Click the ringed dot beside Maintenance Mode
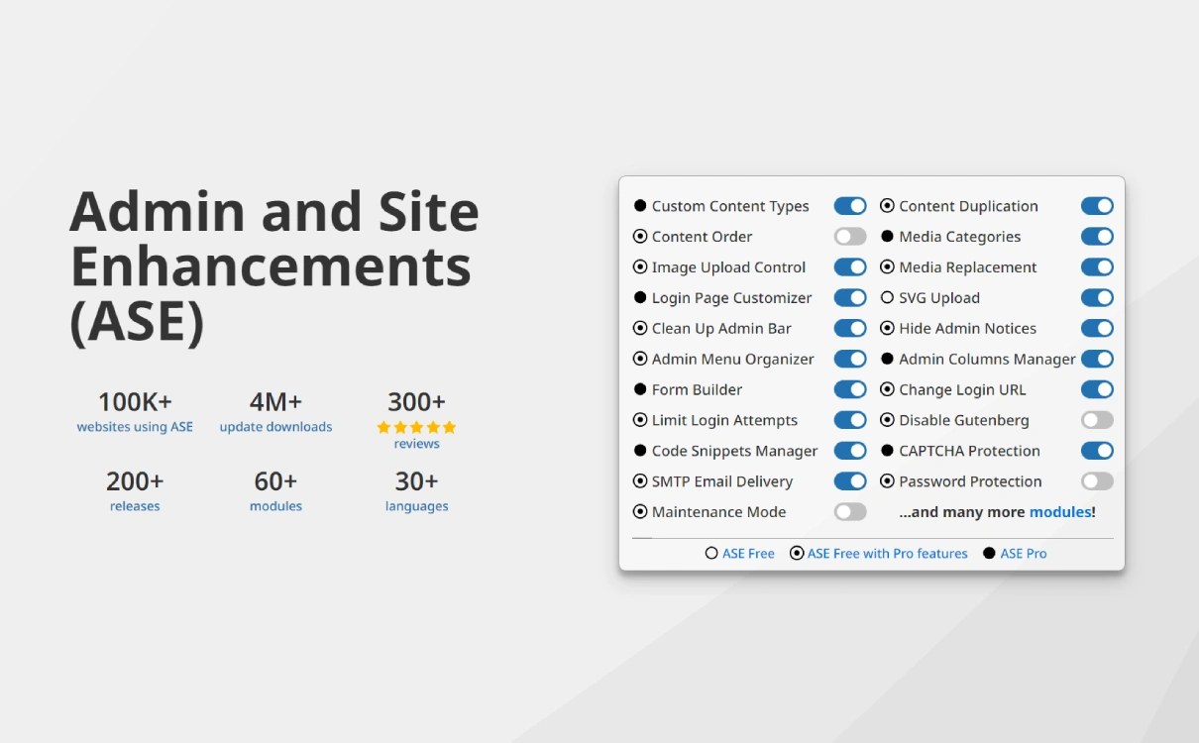Viewport: 1199px width, 743px height. [x=640, y=512]
